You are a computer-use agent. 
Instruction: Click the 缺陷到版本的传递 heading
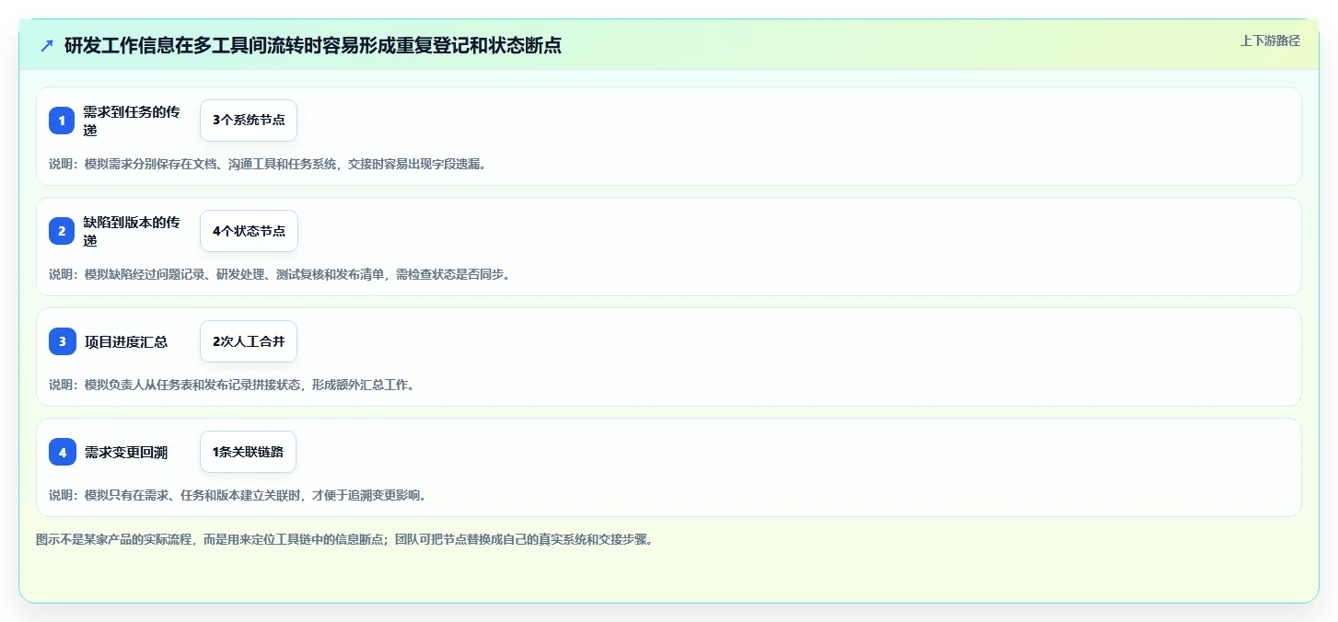coord(132,231)
